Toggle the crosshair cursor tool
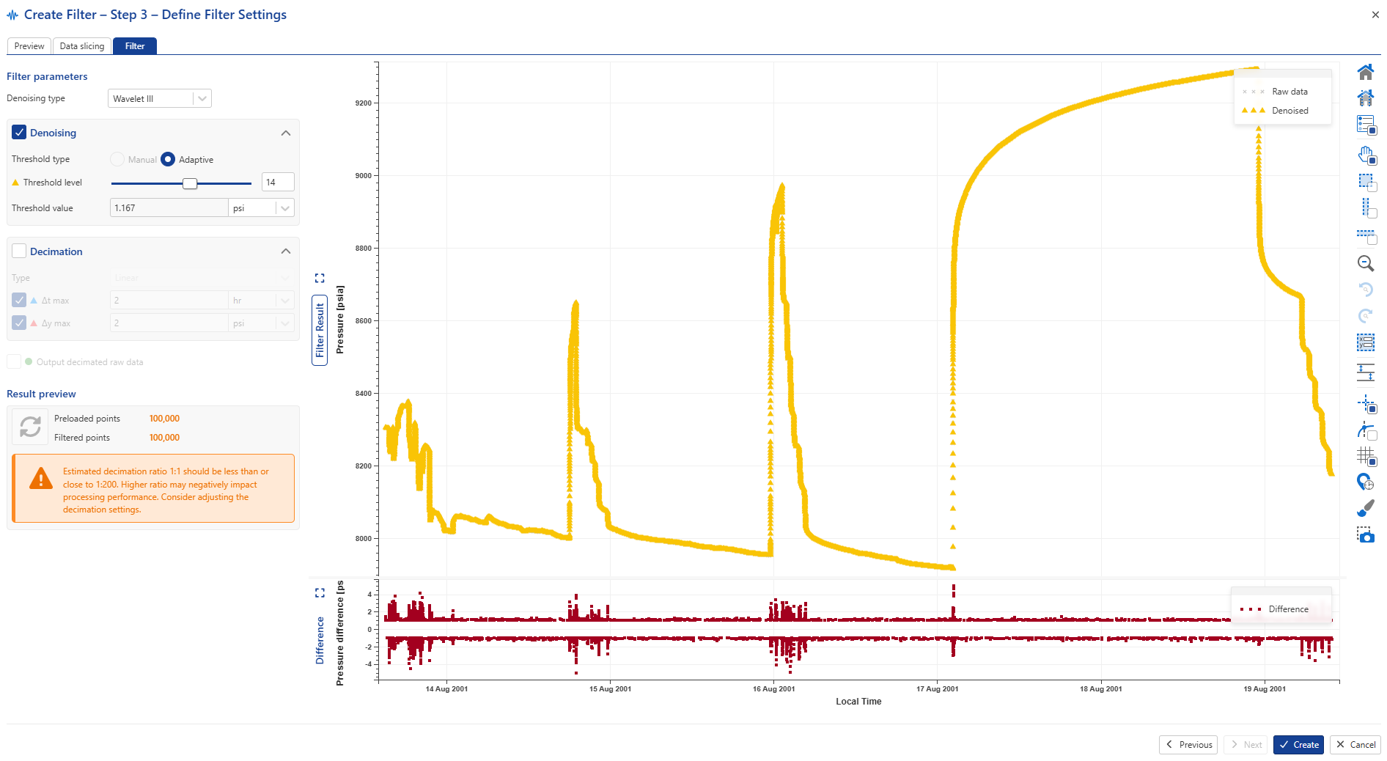 point(1365,403)
